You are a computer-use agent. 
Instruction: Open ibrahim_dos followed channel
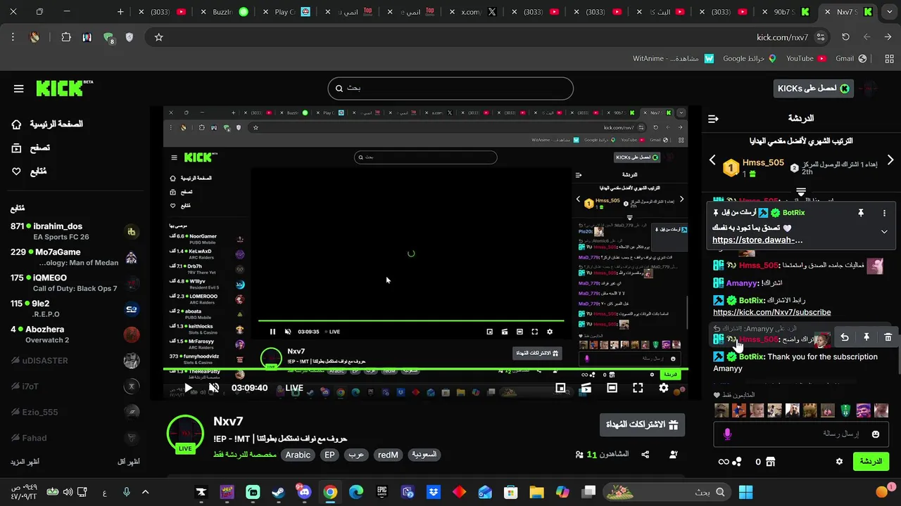[75, 231]
